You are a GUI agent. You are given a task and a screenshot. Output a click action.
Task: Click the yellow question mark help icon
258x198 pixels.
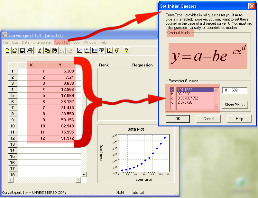[126, 50]
